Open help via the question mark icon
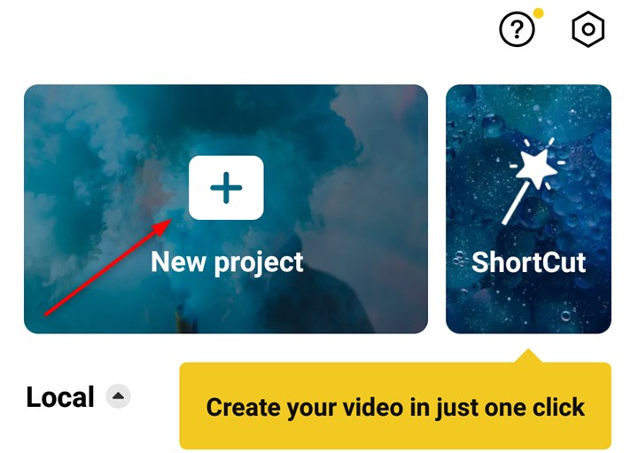 tap(517, 29)
